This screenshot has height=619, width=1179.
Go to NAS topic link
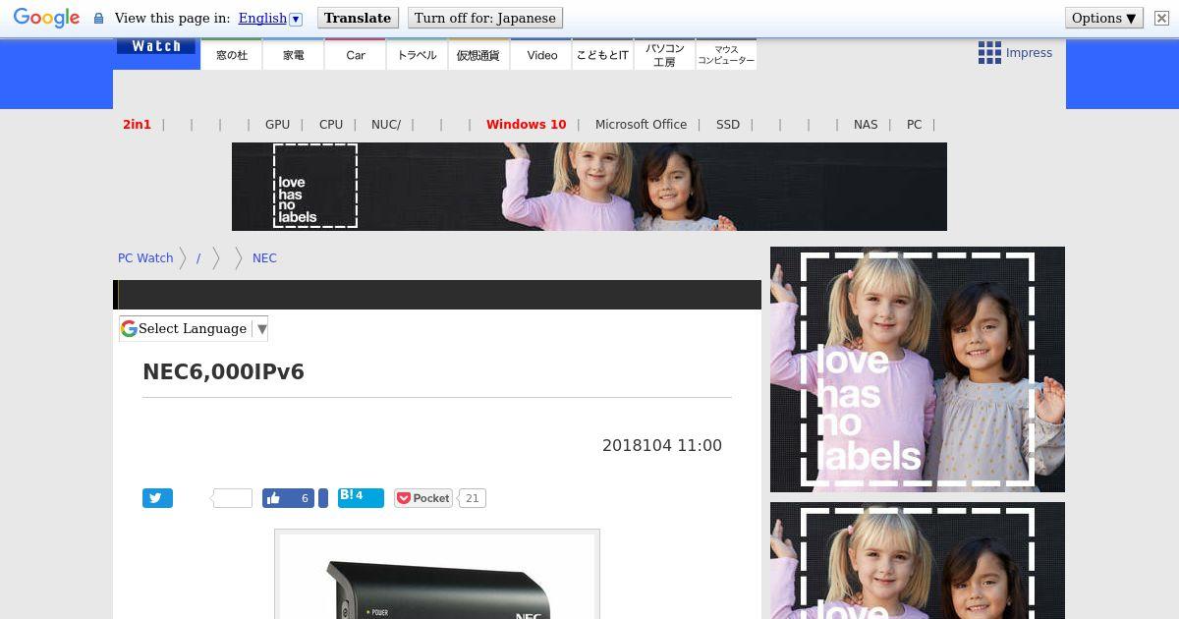pos(866,125)
